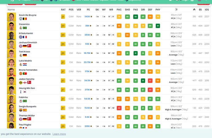Viewport: 212px width, 138px height.
Task: Click Jadon Sancho's Borussia Dortmund badge
Action: click(x=21, y=83)
